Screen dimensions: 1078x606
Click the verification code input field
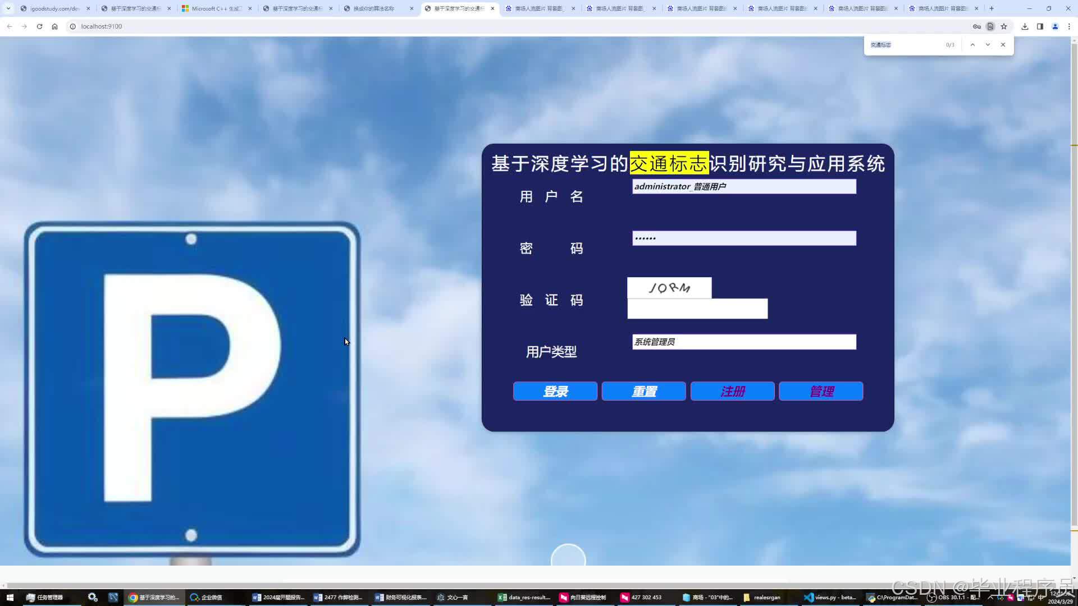pos(697,309)
